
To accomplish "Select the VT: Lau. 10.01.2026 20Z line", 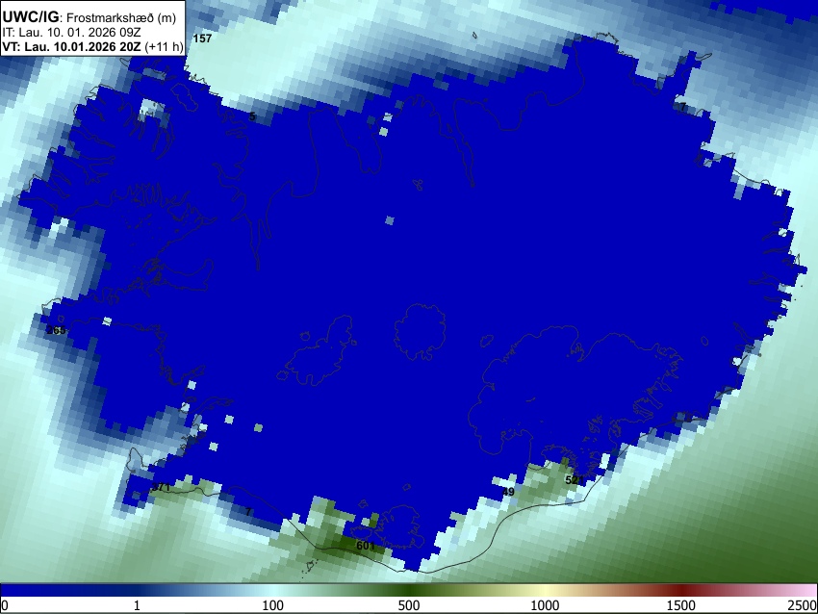I will [92, 46].
